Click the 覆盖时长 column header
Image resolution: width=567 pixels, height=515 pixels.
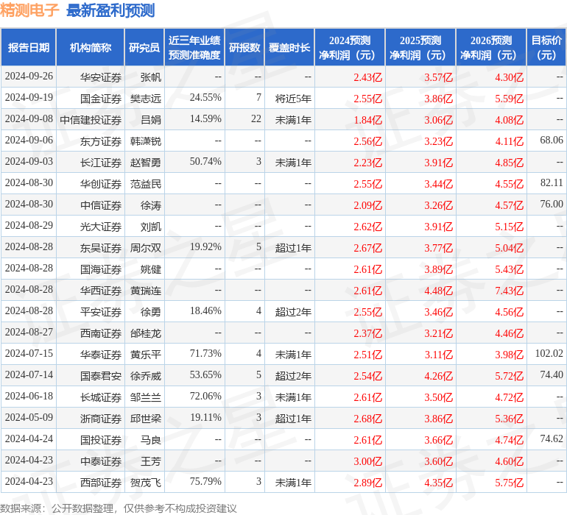289,47
